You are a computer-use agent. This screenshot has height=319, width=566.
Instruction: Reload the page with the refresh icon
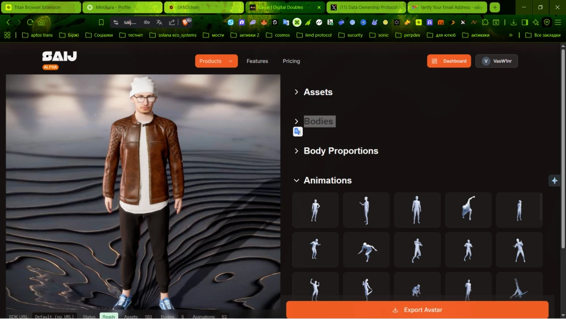tap(30, 23)
